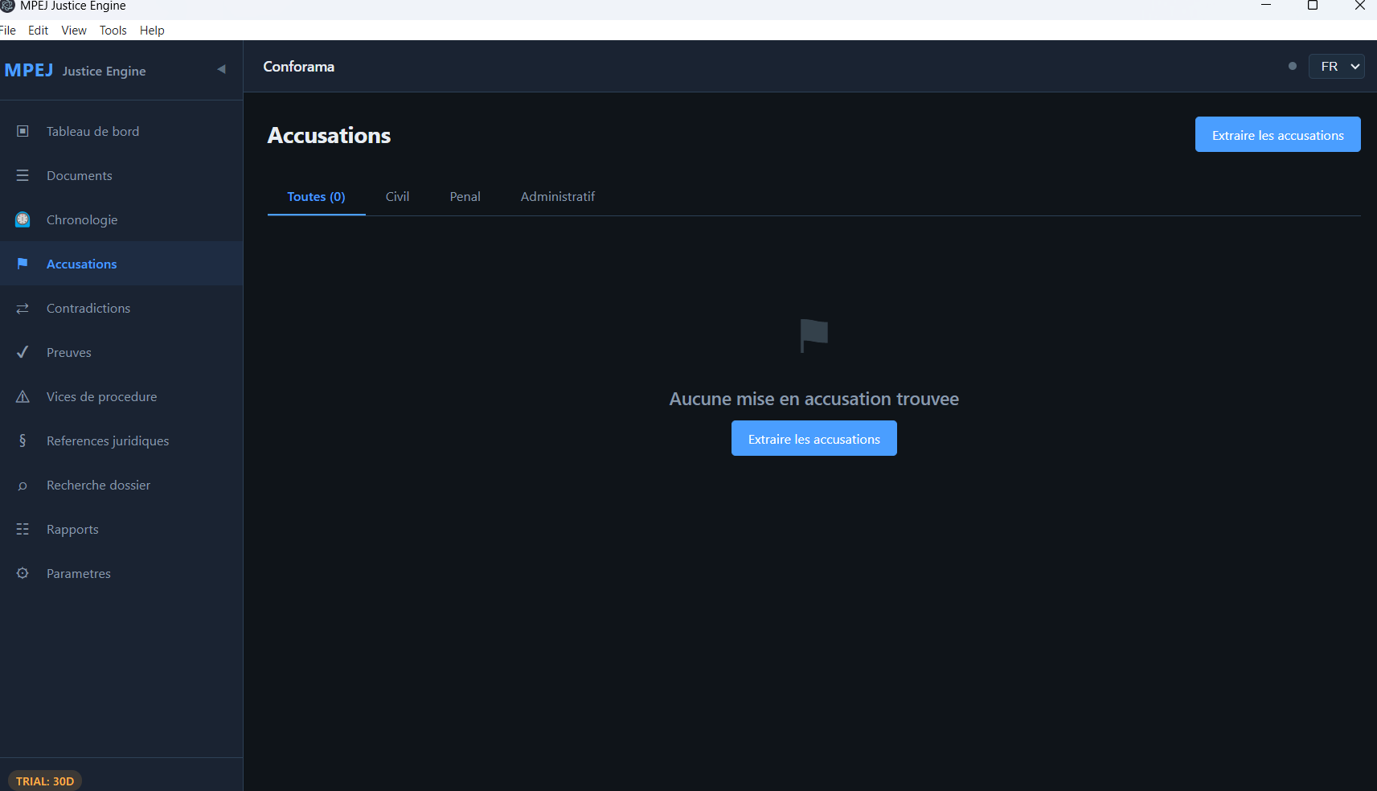
Task: Switch to the Civil tab
Action: pos(397,197)
